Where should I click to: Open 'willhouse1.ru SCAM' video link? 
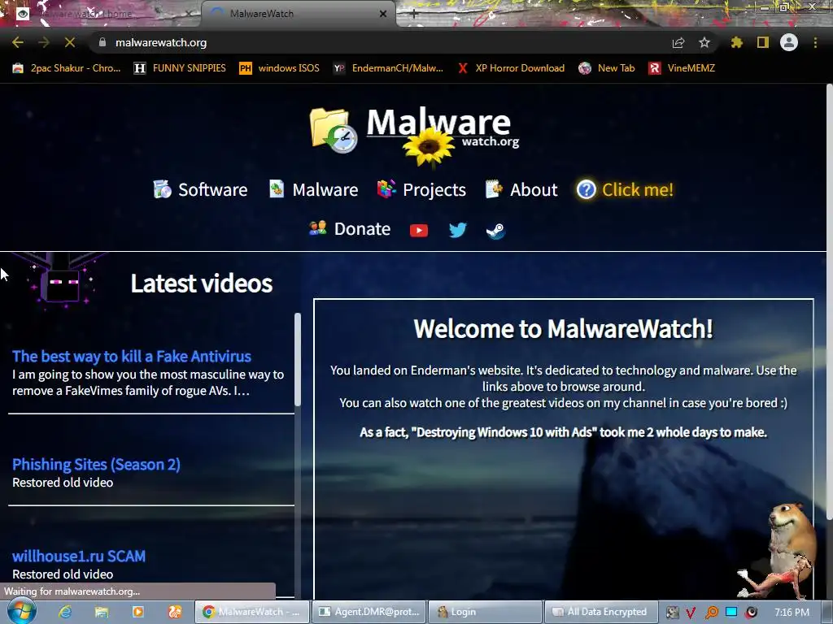pos(79,556)
